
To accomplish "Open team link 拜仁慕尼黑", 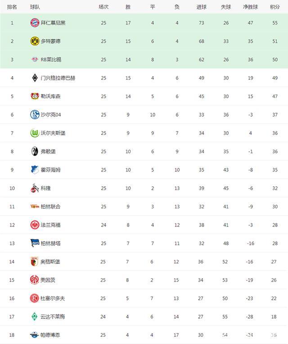I will pos(53,23).
